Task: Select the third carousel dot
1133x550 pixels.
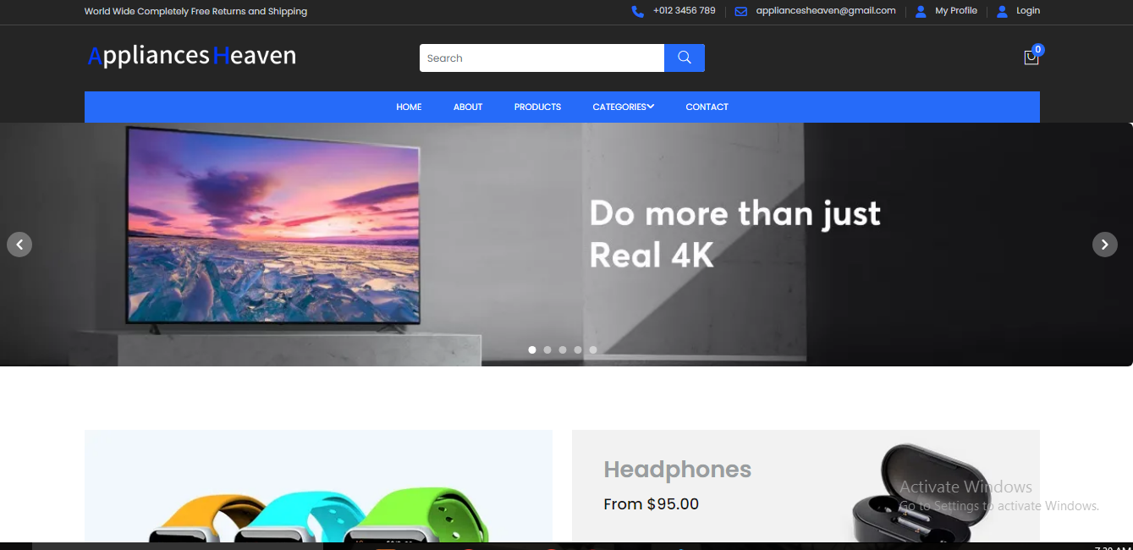Action: click(563, 349)
